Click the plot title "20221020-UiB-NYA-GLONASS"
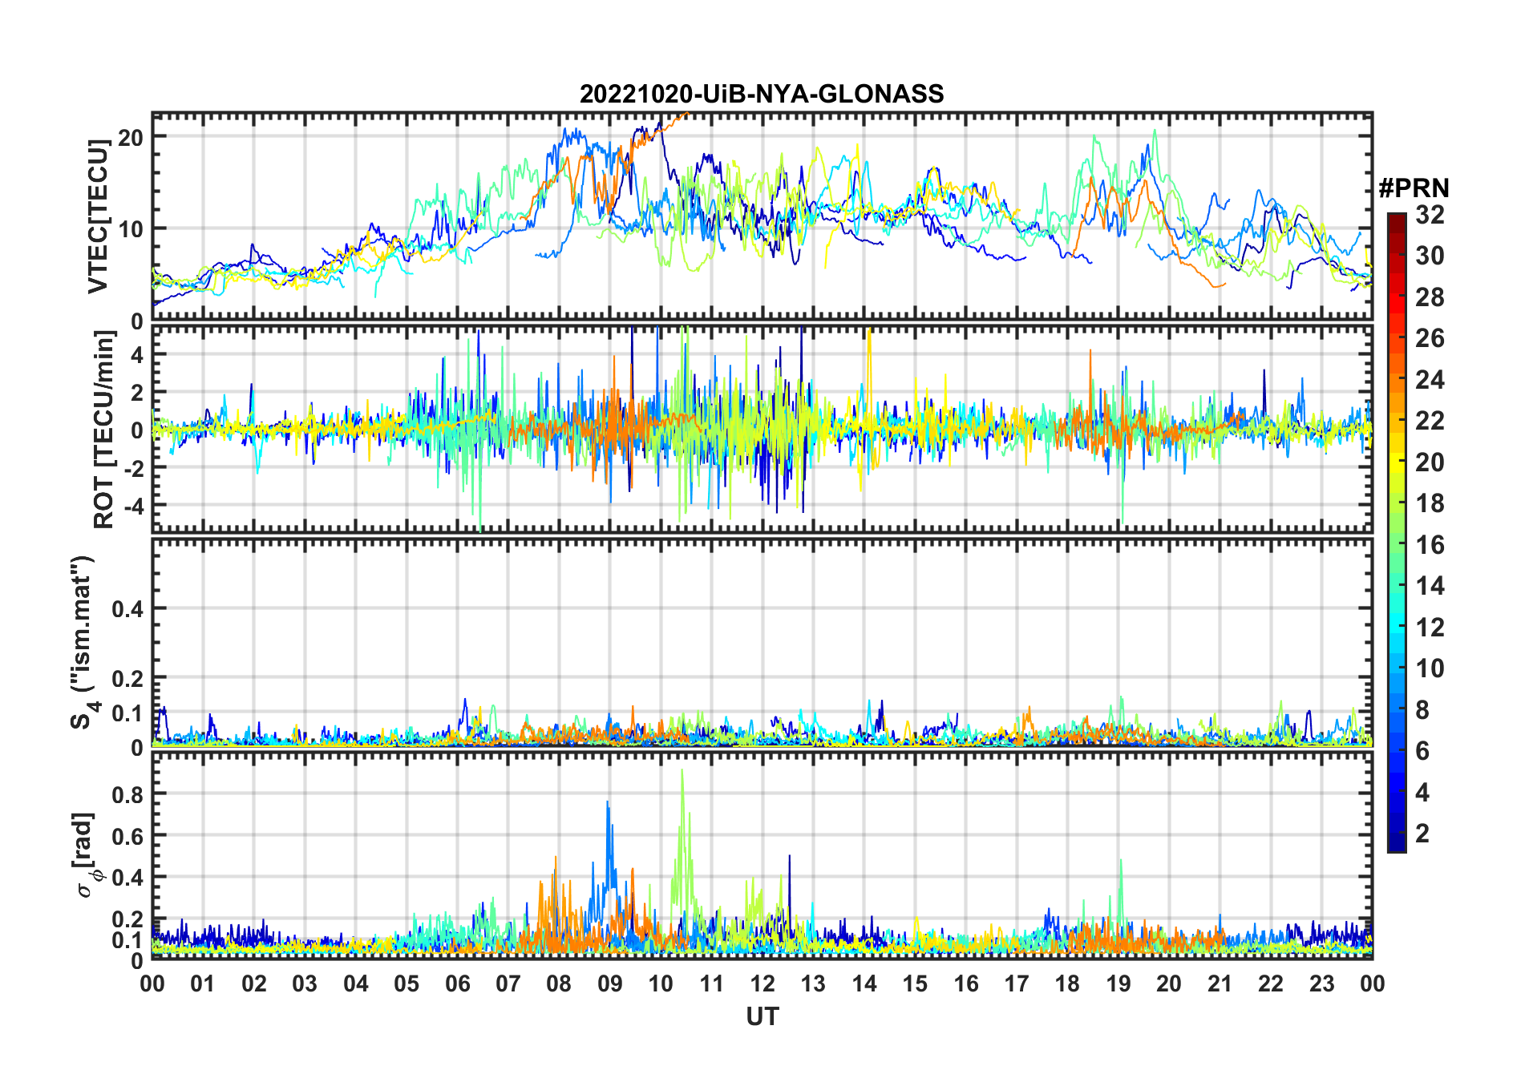The width and height of the screenshot is (1525, 1066). (762, 94)
